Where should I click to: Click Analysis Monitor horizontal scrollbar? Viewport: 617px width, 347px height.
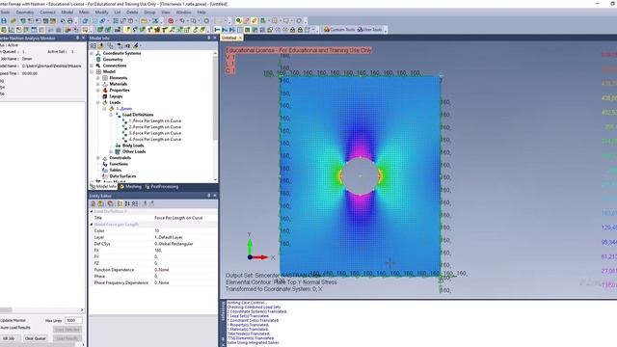coord(6,310)
